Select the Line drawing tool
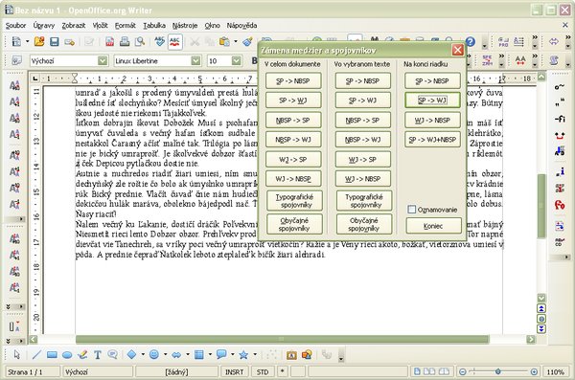575x380 pixels. click(36, 354)
